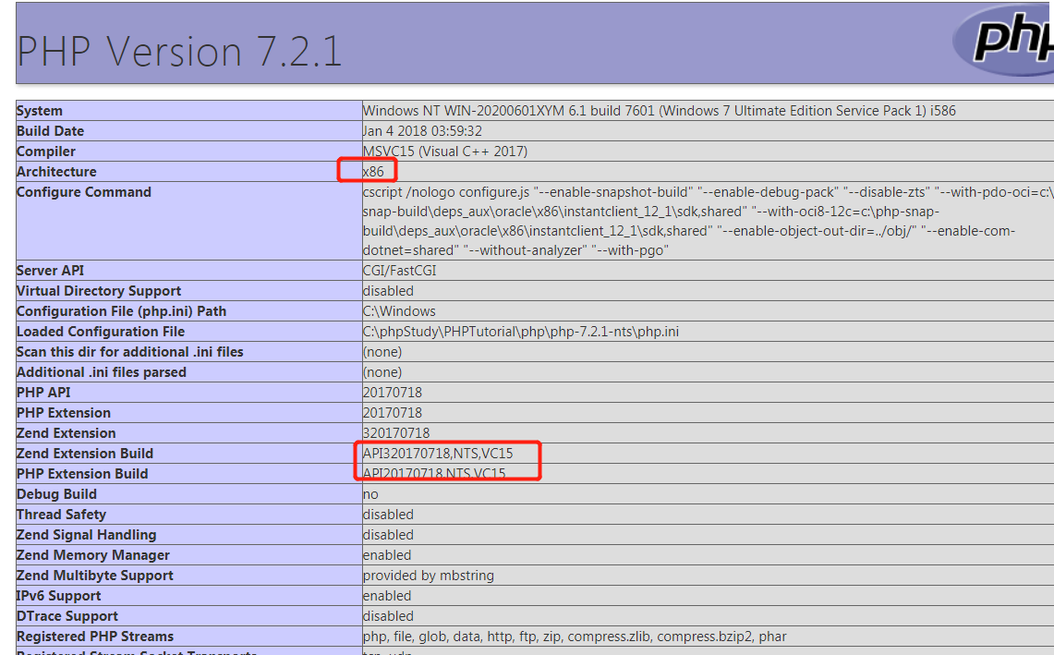This screenshot has height=655, width=1054.
Task: Click "Zend Multibyte Support" label
Action: click(x=95, y=576)
